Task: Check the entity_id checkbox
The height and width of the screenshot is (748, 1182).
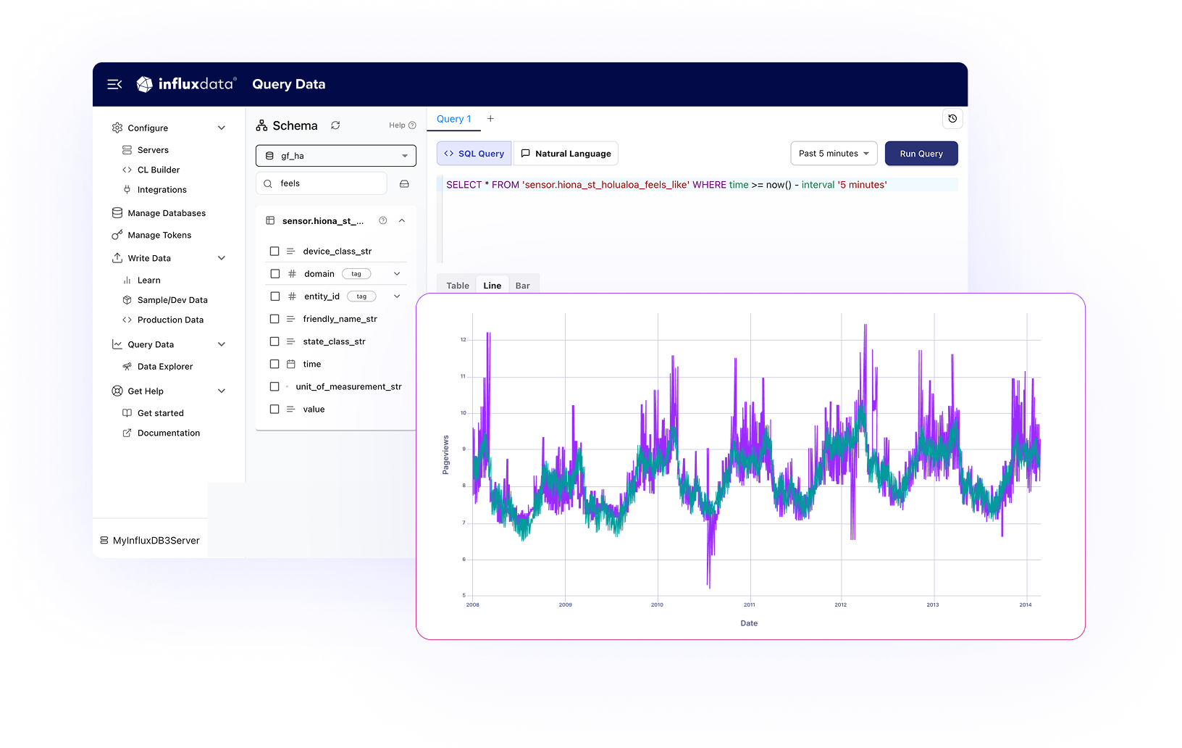Action: tap(274, 296)
